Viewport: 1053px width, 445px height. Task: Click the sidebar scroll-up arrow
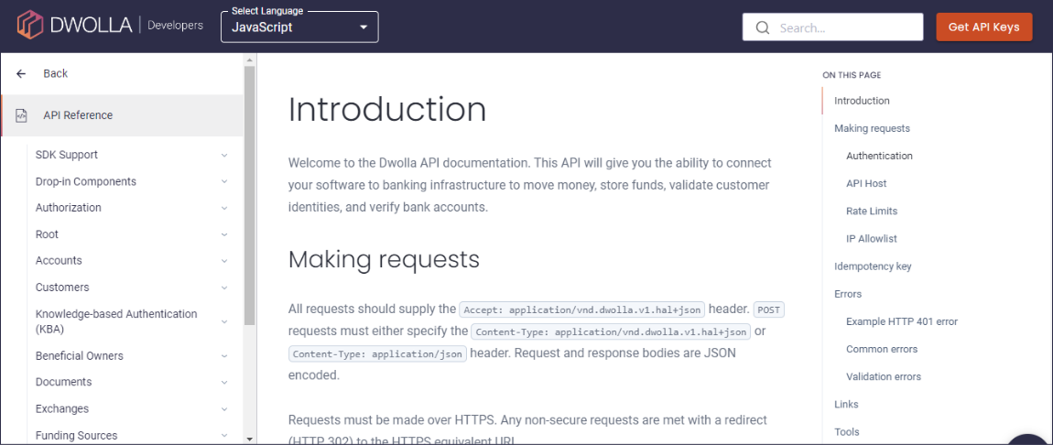(249, 60)
